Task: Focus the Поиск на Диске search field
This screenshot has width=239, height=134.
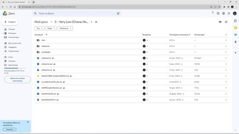Action: (77, 13)
